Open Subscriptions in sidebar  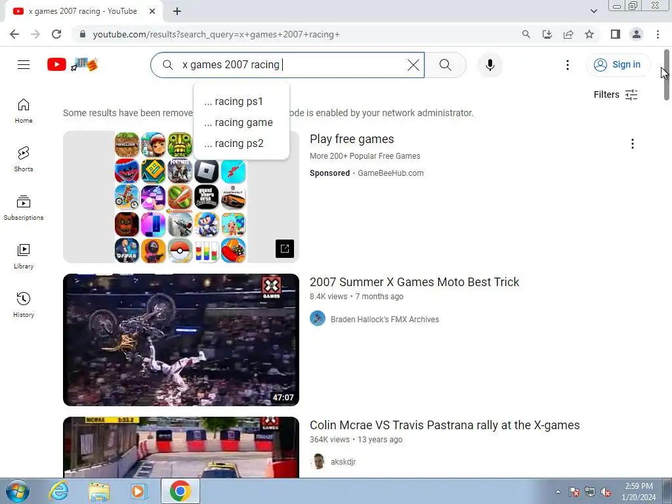point(24,208)
